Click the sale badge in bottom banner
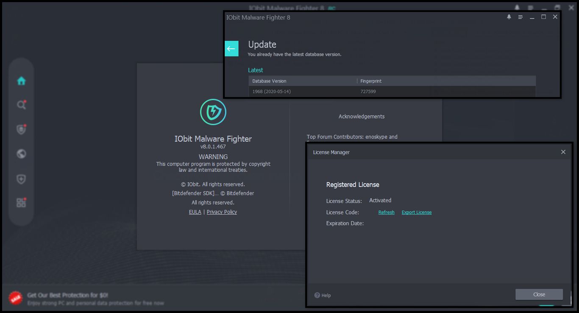This screenshot has width=579, height=313. pos(16,298)
